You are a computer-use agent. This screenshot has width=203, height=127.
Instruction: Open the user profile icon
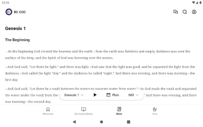click(194, 12)
